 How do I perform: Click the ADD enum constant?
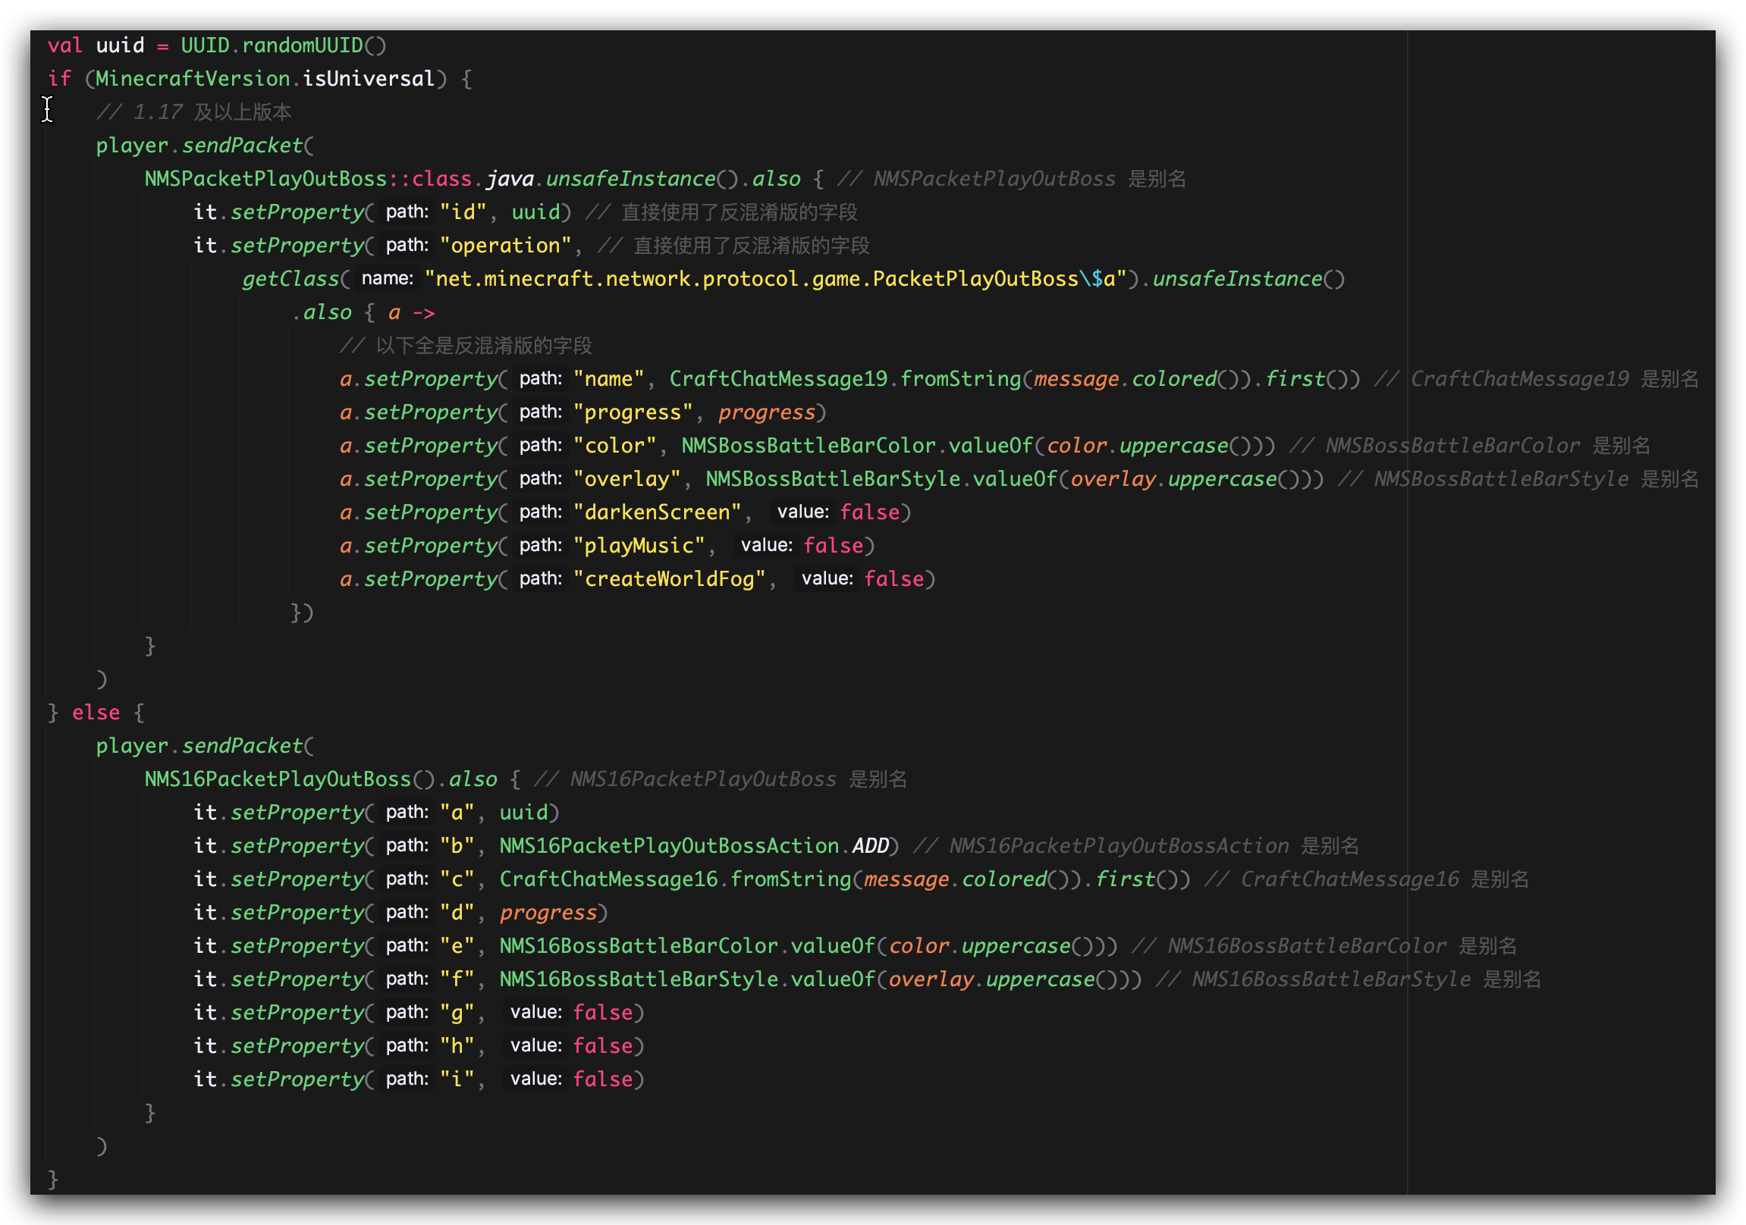pyautogui.click(x=870, y=846)
